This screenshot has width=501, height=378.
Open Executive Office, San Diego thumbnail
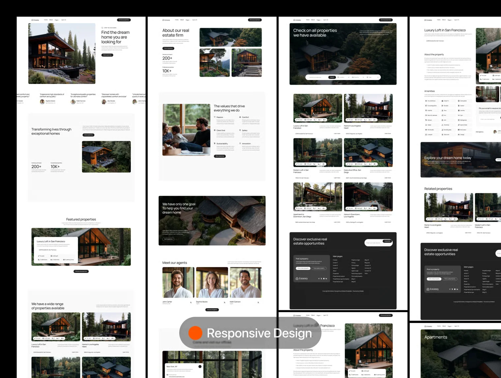(x=368, y=153)
